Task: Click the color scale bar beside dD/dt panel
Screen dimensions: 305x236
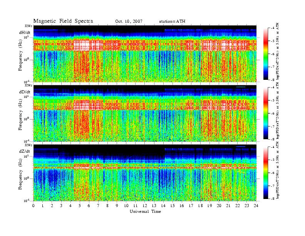Action: 265,113
